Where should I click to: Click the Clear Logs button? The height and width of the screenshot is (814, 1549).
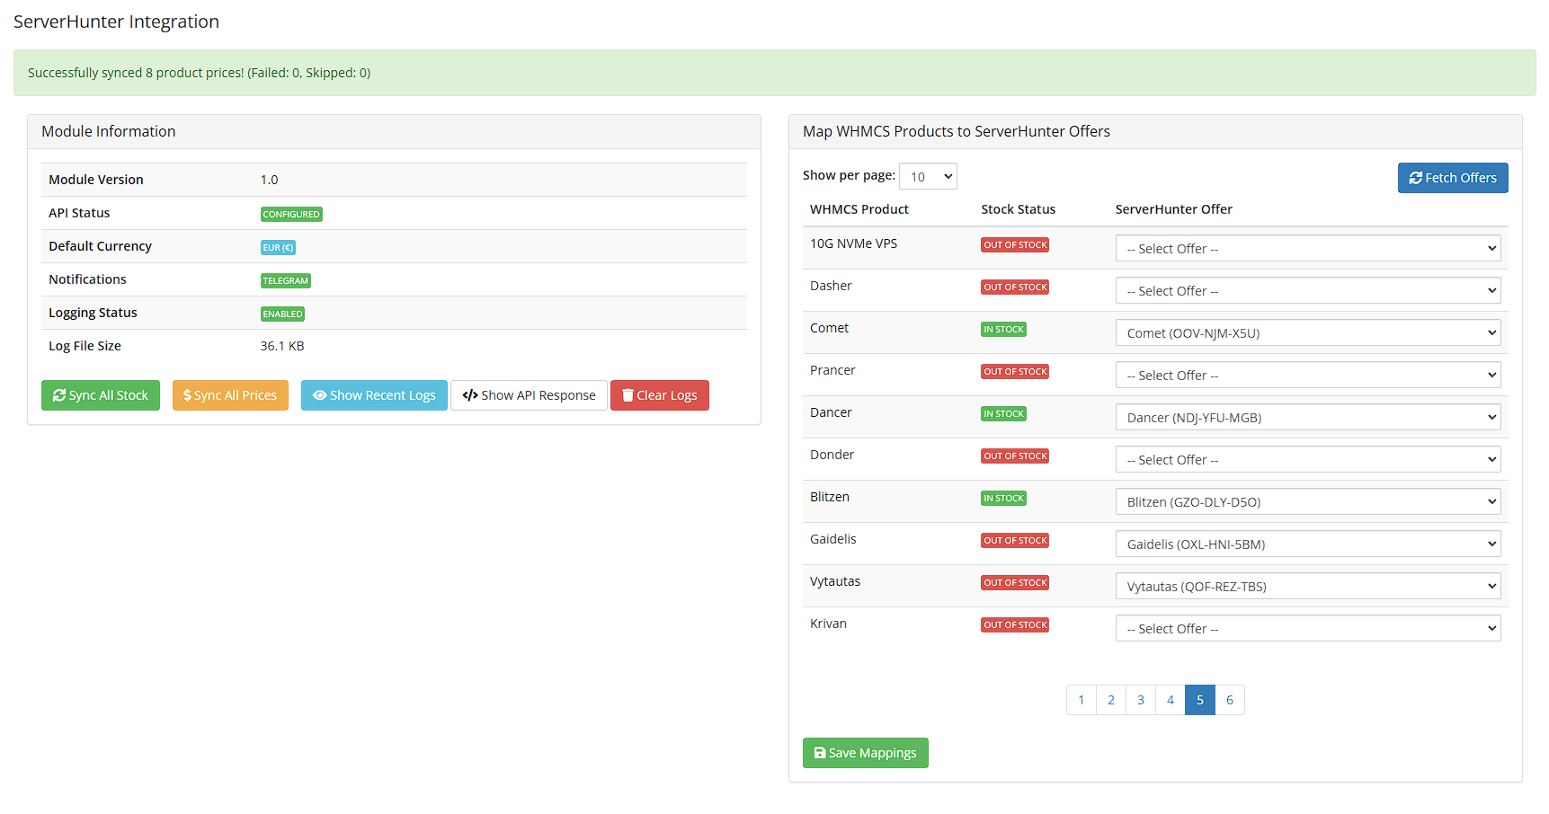click(660, 395)
